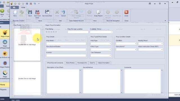Click the quick access cancel arrow icon

pos(35,4)
